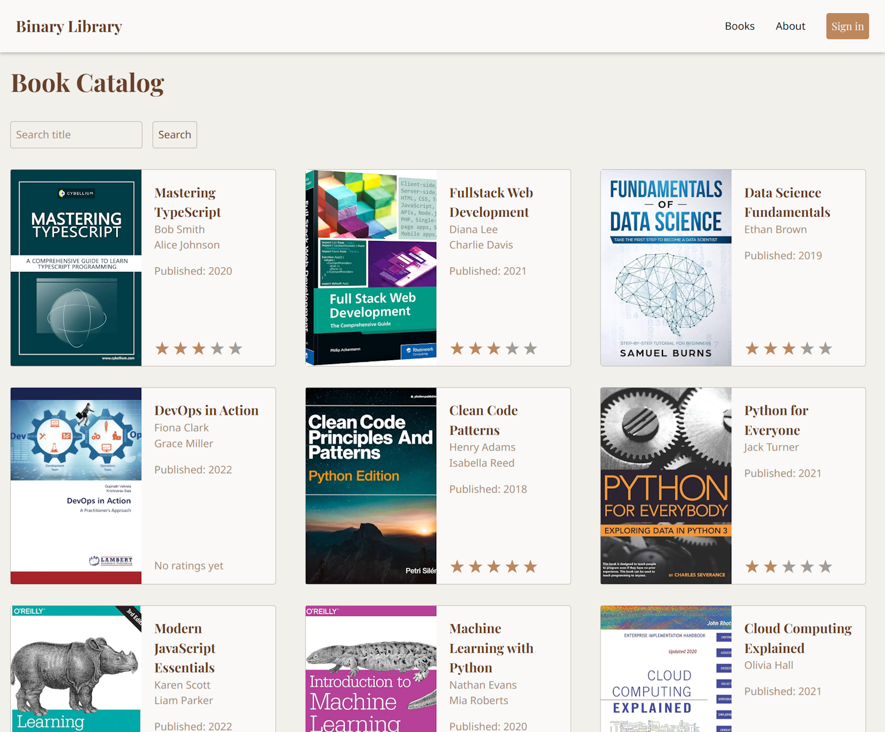Give Python for Everyone a three-star rating
The width and height of the screenshot is (885, 732).
tap(789, 566)
